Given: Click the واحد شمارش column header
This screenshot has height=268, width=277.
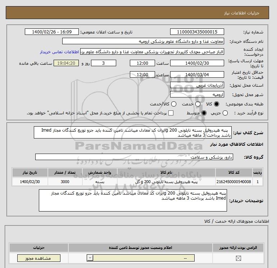Looking at the screenshot, I should (100, 172).
